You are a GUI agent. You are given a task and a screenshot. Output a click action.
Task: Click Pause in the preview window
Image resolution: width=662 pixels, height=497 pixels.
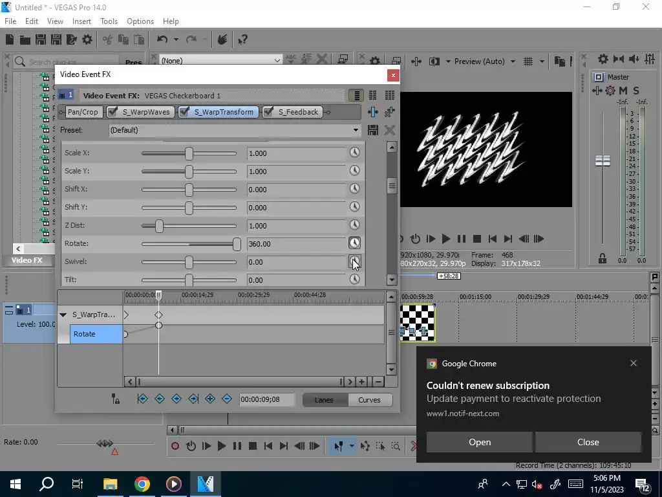[x=462, y=239]
